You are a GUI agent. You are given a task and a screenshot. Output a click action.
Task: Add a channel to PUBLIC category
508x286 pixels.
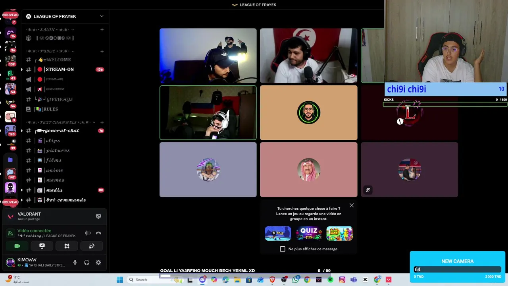pyautogui.click(x=102, y=51)
